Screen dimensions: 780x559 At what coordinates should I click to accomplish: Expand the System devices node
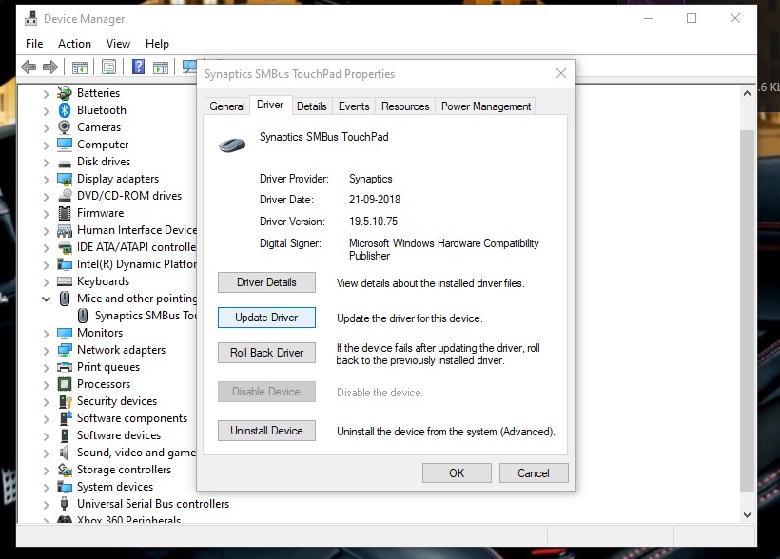46,488
